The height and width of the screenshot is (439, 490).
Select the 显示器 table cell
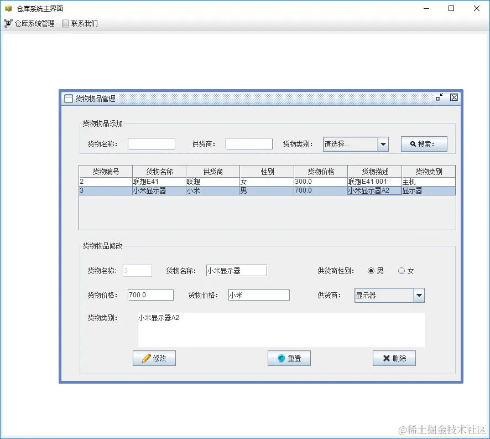[x=429, y=190]
